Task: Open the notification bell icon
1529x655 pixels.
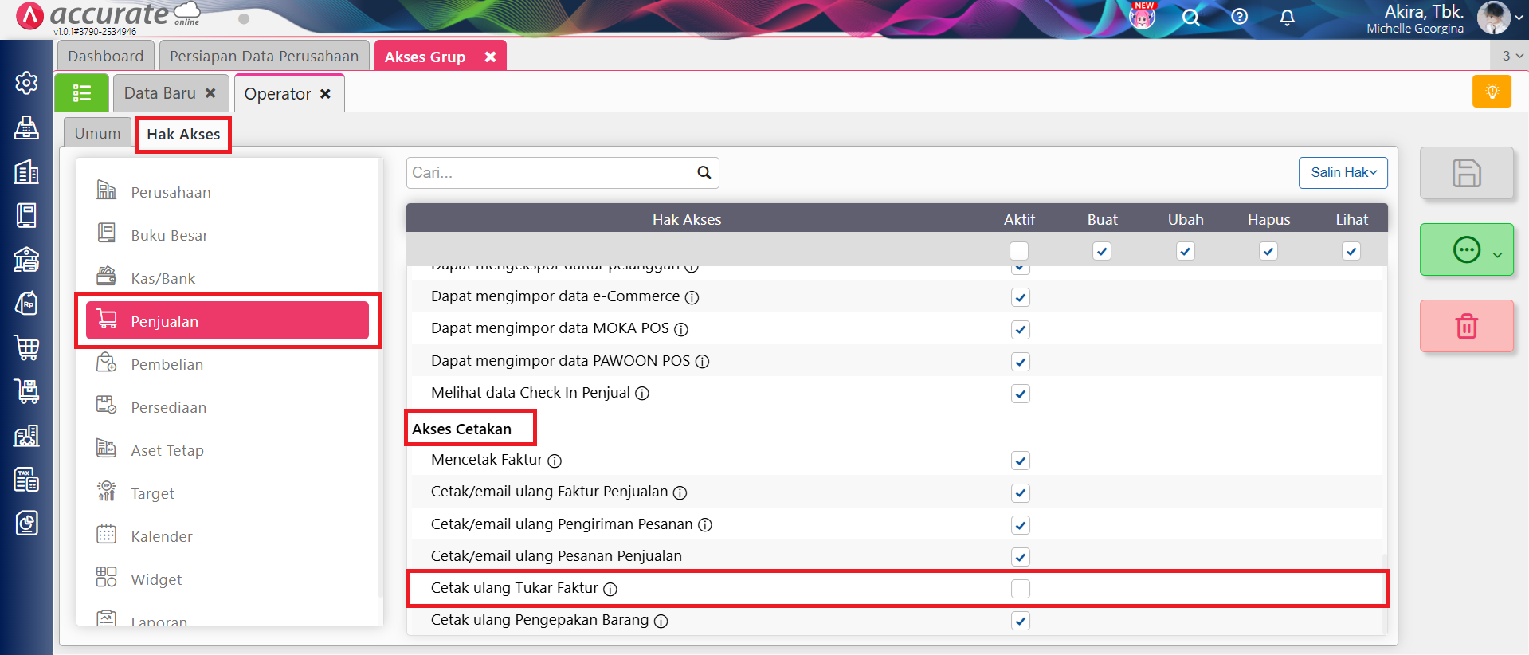Action: [1287, 18]
